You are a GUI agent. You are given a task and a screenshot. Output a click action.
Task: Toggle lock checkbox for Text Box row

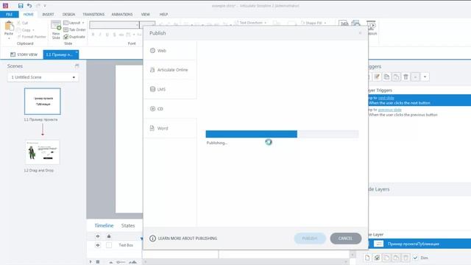click(109, 245)
